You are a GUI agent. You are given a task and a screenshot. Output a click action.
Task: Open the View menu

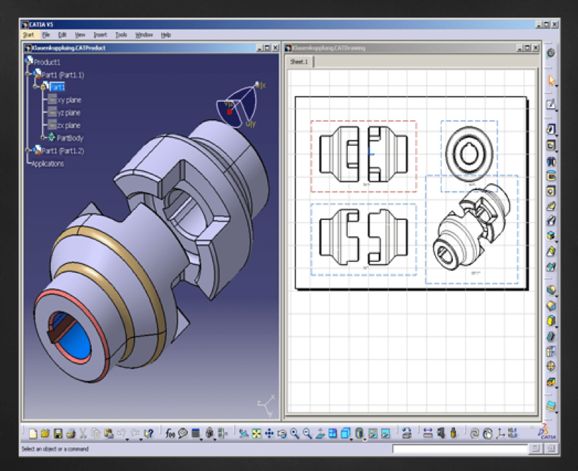coord(80,35)
